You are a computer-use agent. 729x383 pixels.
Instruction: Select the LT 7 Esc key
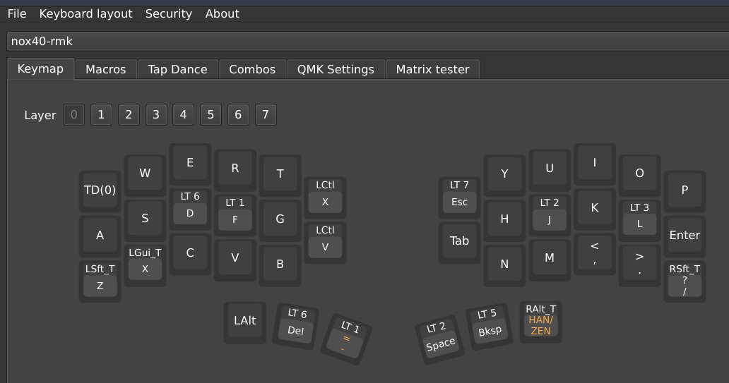point(460,197)
